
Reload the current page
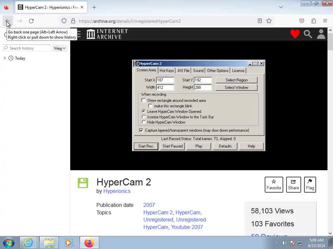tap(31, 21)
